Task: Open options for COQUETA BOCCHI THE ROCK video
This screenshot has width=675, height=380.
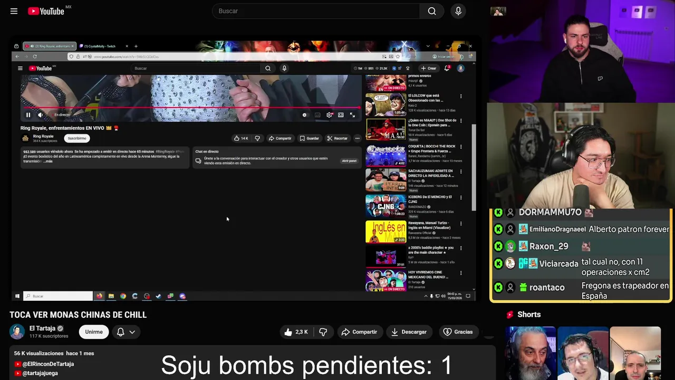Action: pos(461,147)
